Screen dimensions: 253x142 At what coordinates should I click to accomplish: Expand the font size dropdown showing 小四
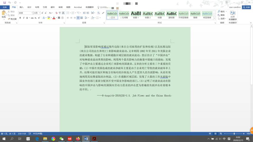point(36,13)
